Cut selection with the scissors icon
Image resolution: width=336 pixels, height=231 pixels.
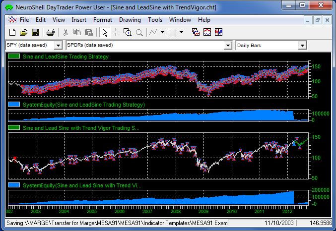[66, 32]
